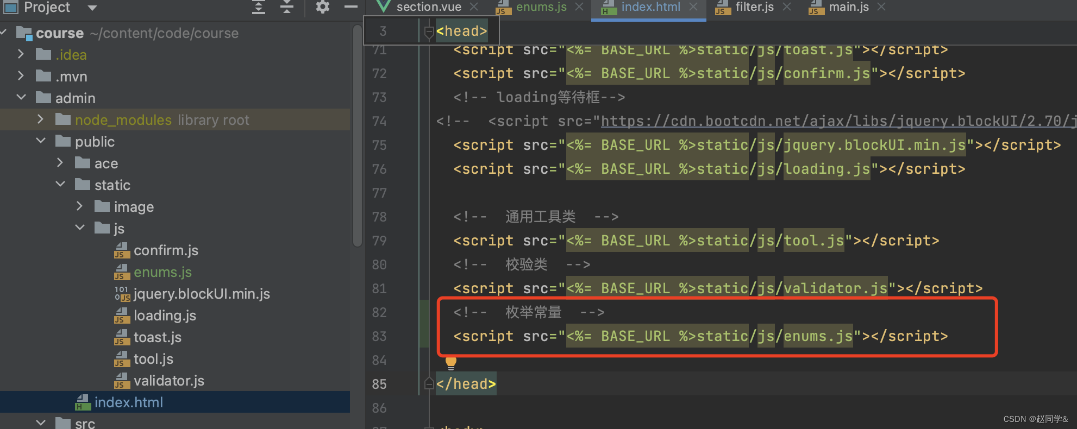Click fold marker beside closing head tag

[x=429, y=384]
